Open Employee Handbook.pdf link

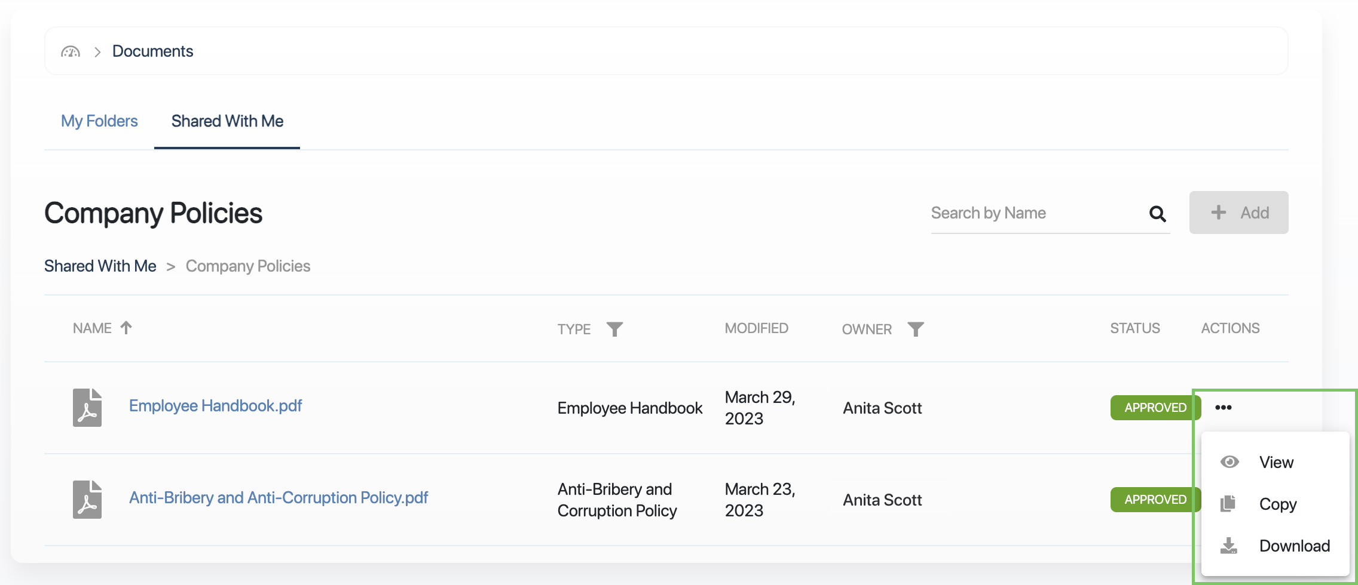[215, 406]
